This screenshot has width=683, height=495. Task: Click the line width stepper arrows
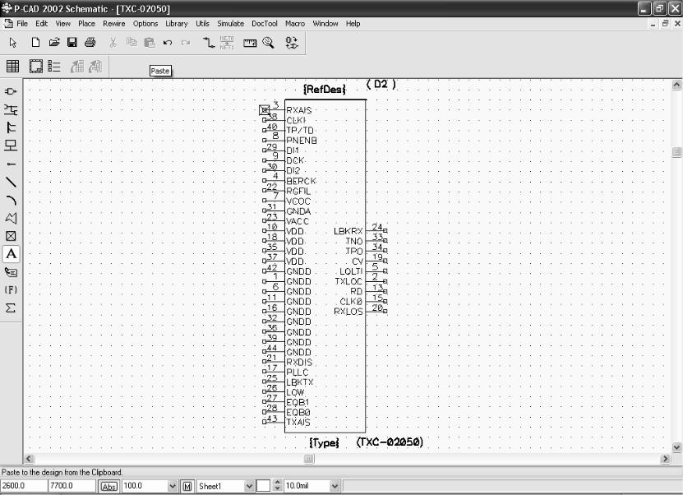[278, 486]
